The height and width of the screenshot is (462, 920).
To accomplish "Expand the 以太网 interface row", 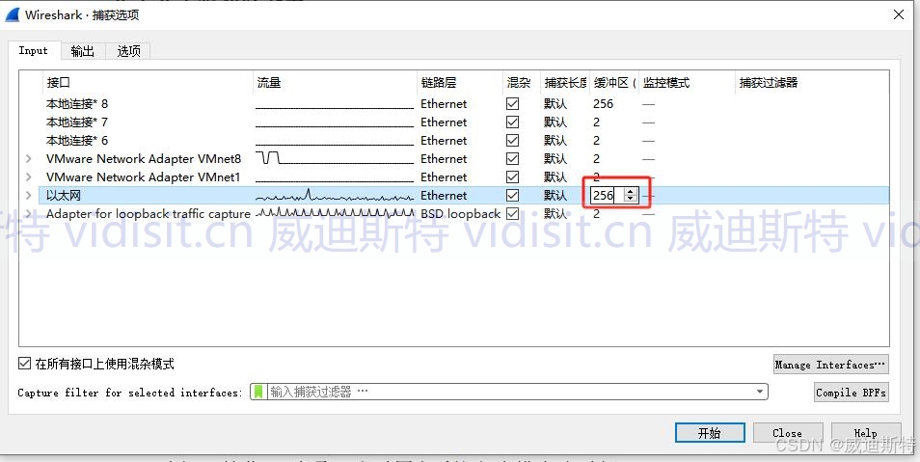I will click(29, 195).
